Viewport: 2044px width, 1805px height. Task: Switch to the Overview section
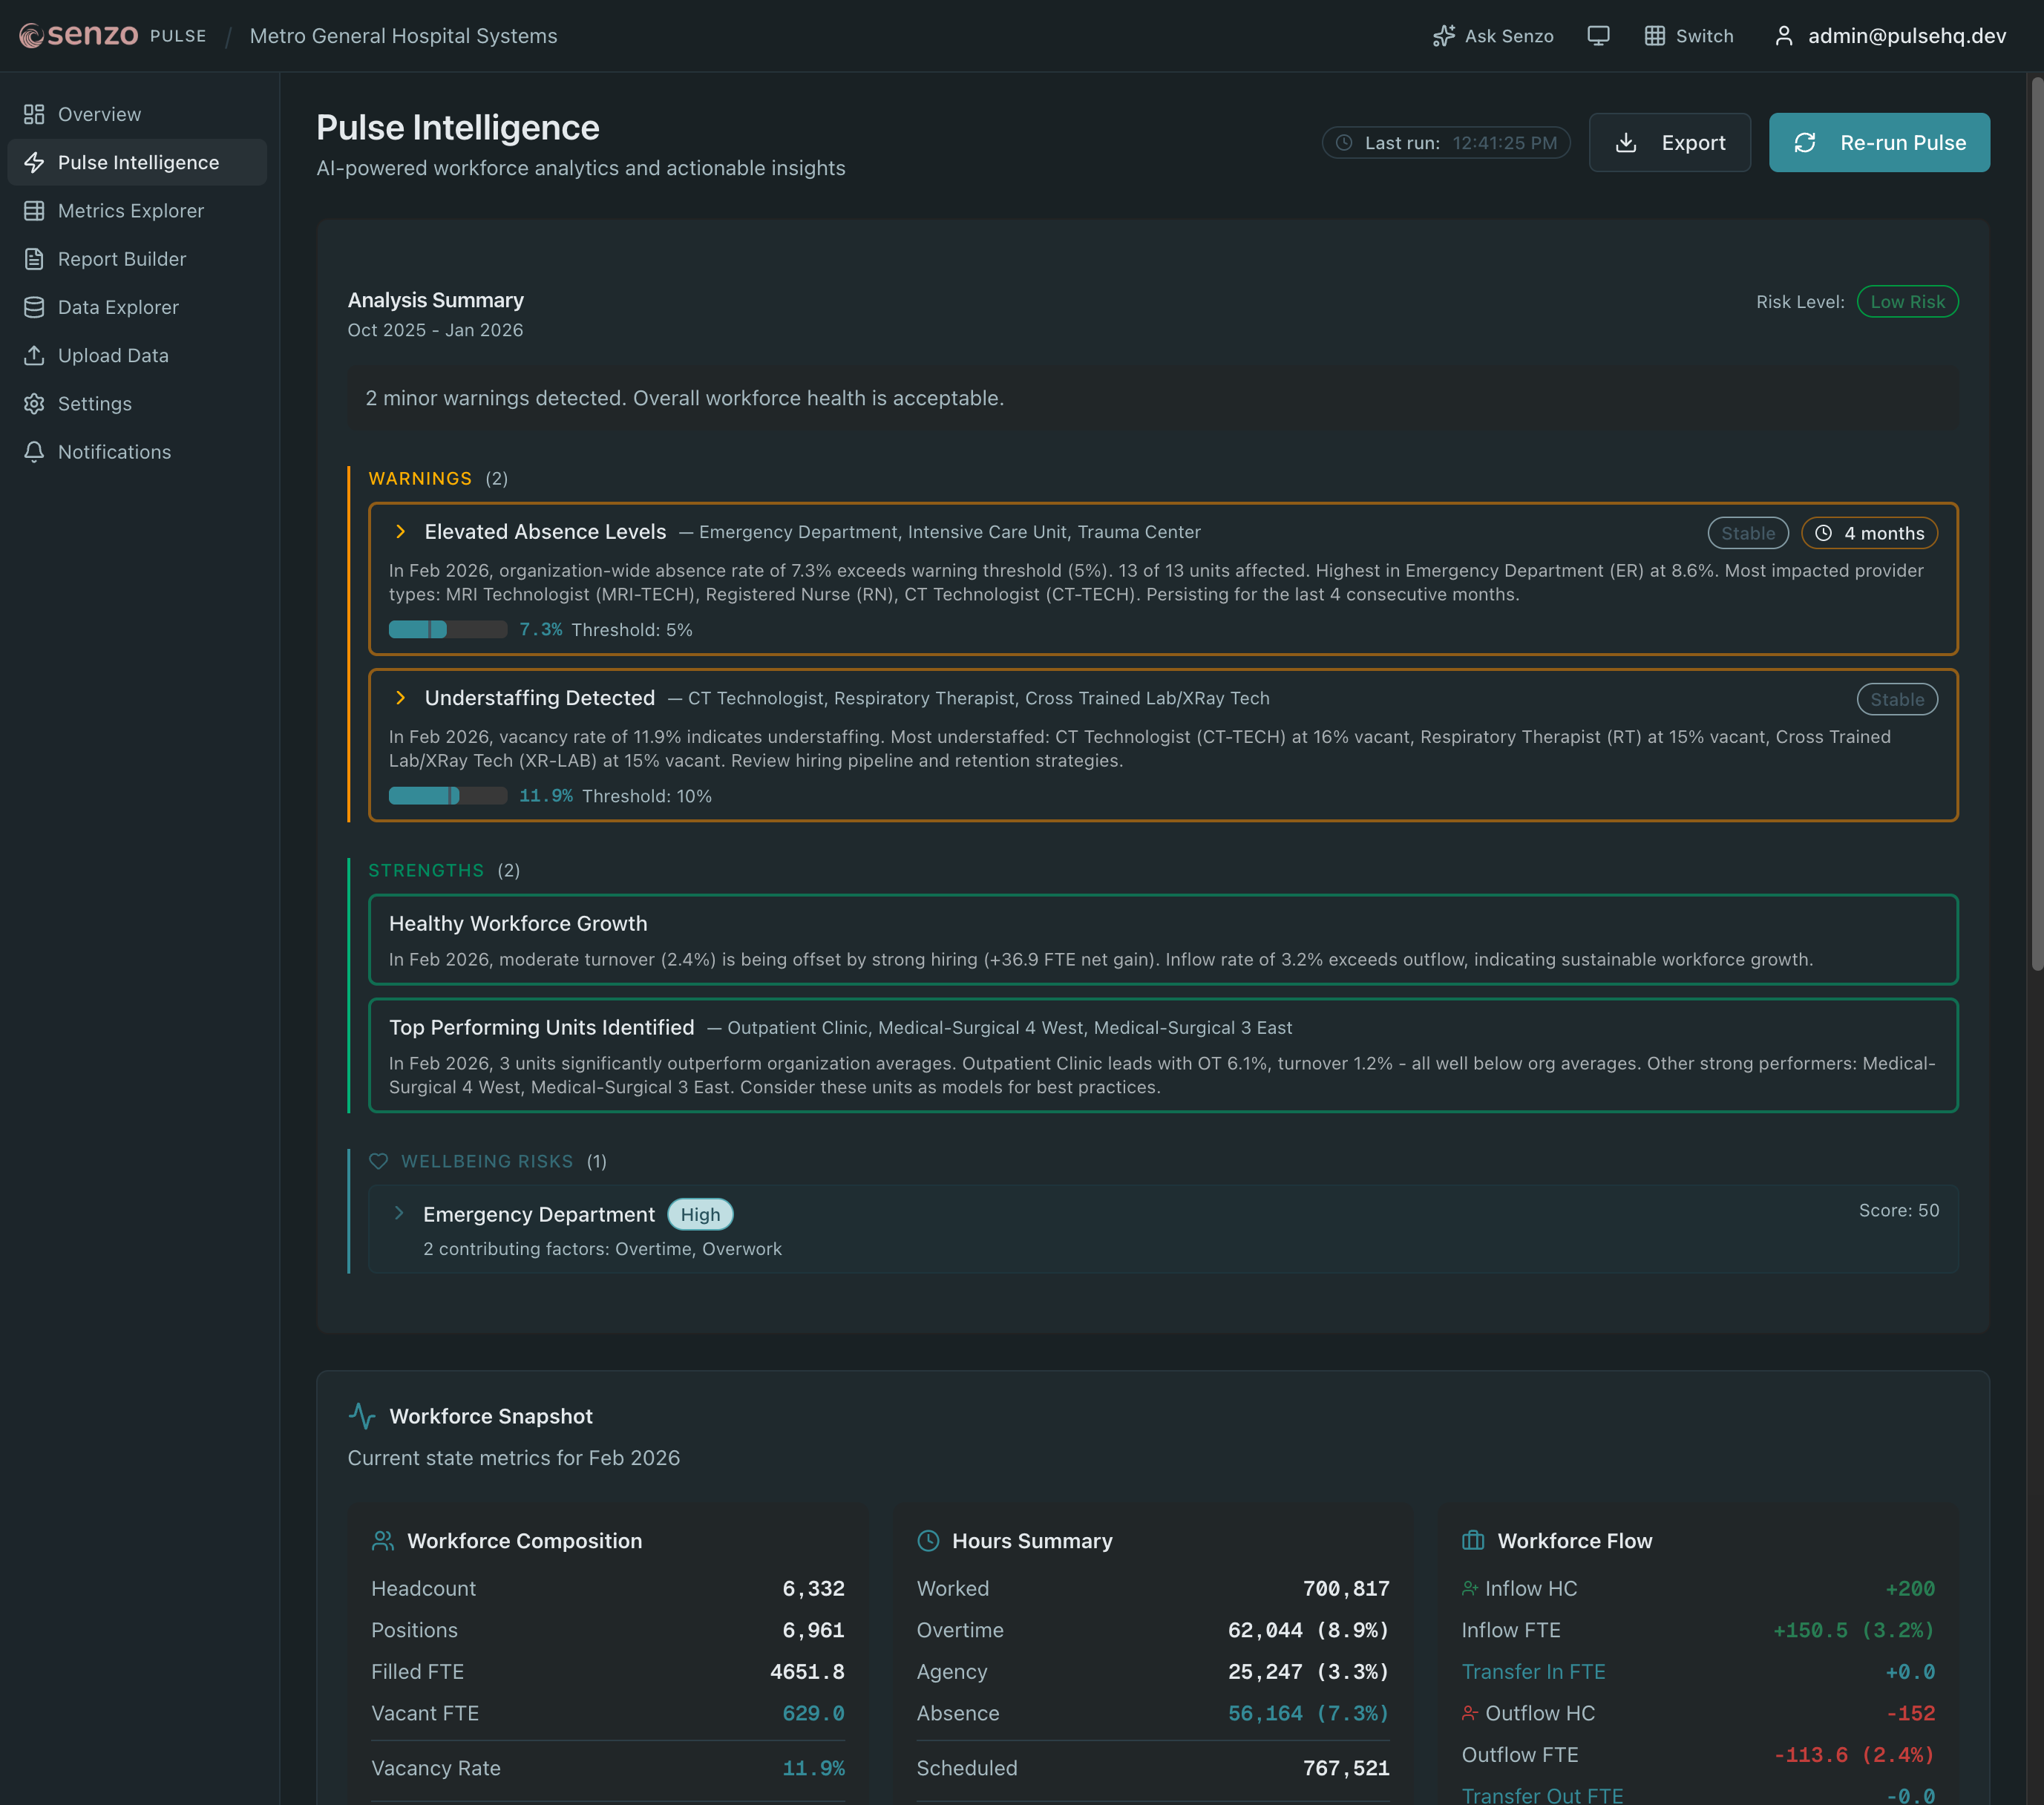tap(99, 114)
